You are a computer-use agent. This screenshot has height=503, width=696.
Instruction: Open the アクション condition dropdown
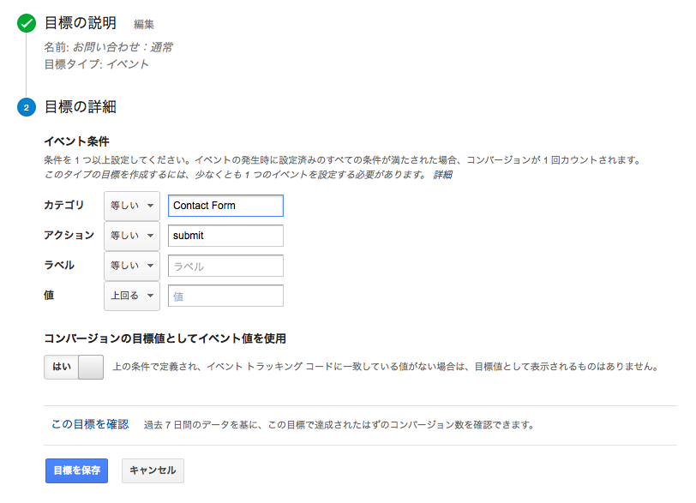tap(132, 236)
